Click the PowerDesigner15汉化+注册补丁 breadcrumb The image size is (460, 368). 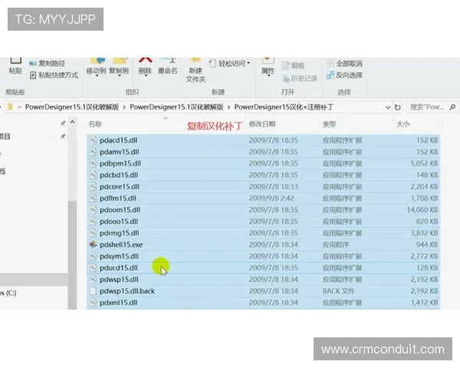(284, 107)
